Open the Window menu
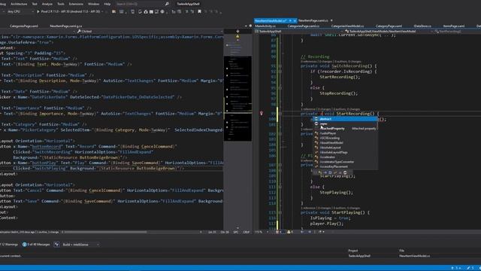481x271 pixels. [x=93, y=4]
